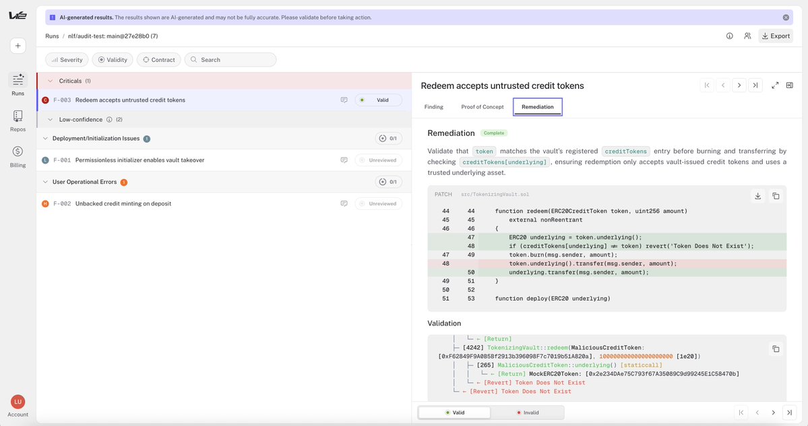Jump to last finding in header
Viewport: 808px width, 426px height.
click(x=755, y=85)
